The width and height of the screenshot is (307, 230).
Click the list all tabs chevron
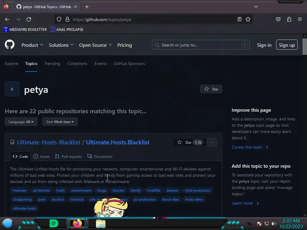click(256, 7)
